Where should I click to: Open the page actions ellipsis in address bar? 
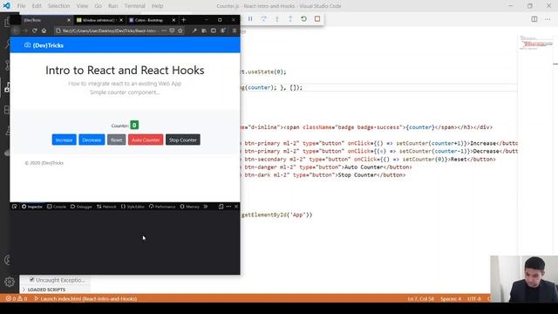click(163, 31)
